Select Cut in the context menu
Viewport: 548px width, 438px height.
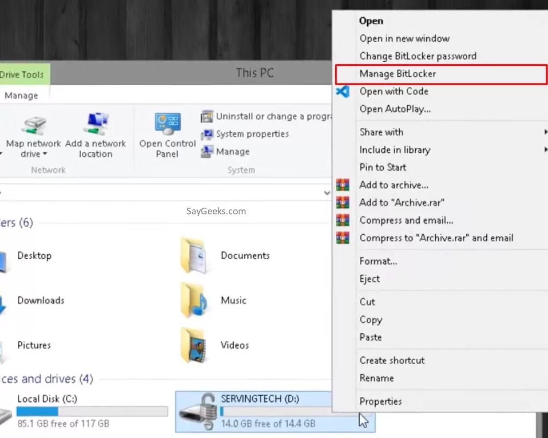(367, 302)
